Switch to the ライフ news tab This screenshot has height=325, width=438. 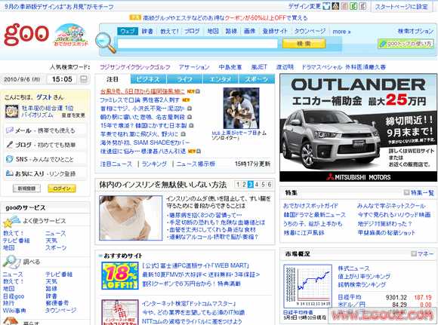(184, 79)
